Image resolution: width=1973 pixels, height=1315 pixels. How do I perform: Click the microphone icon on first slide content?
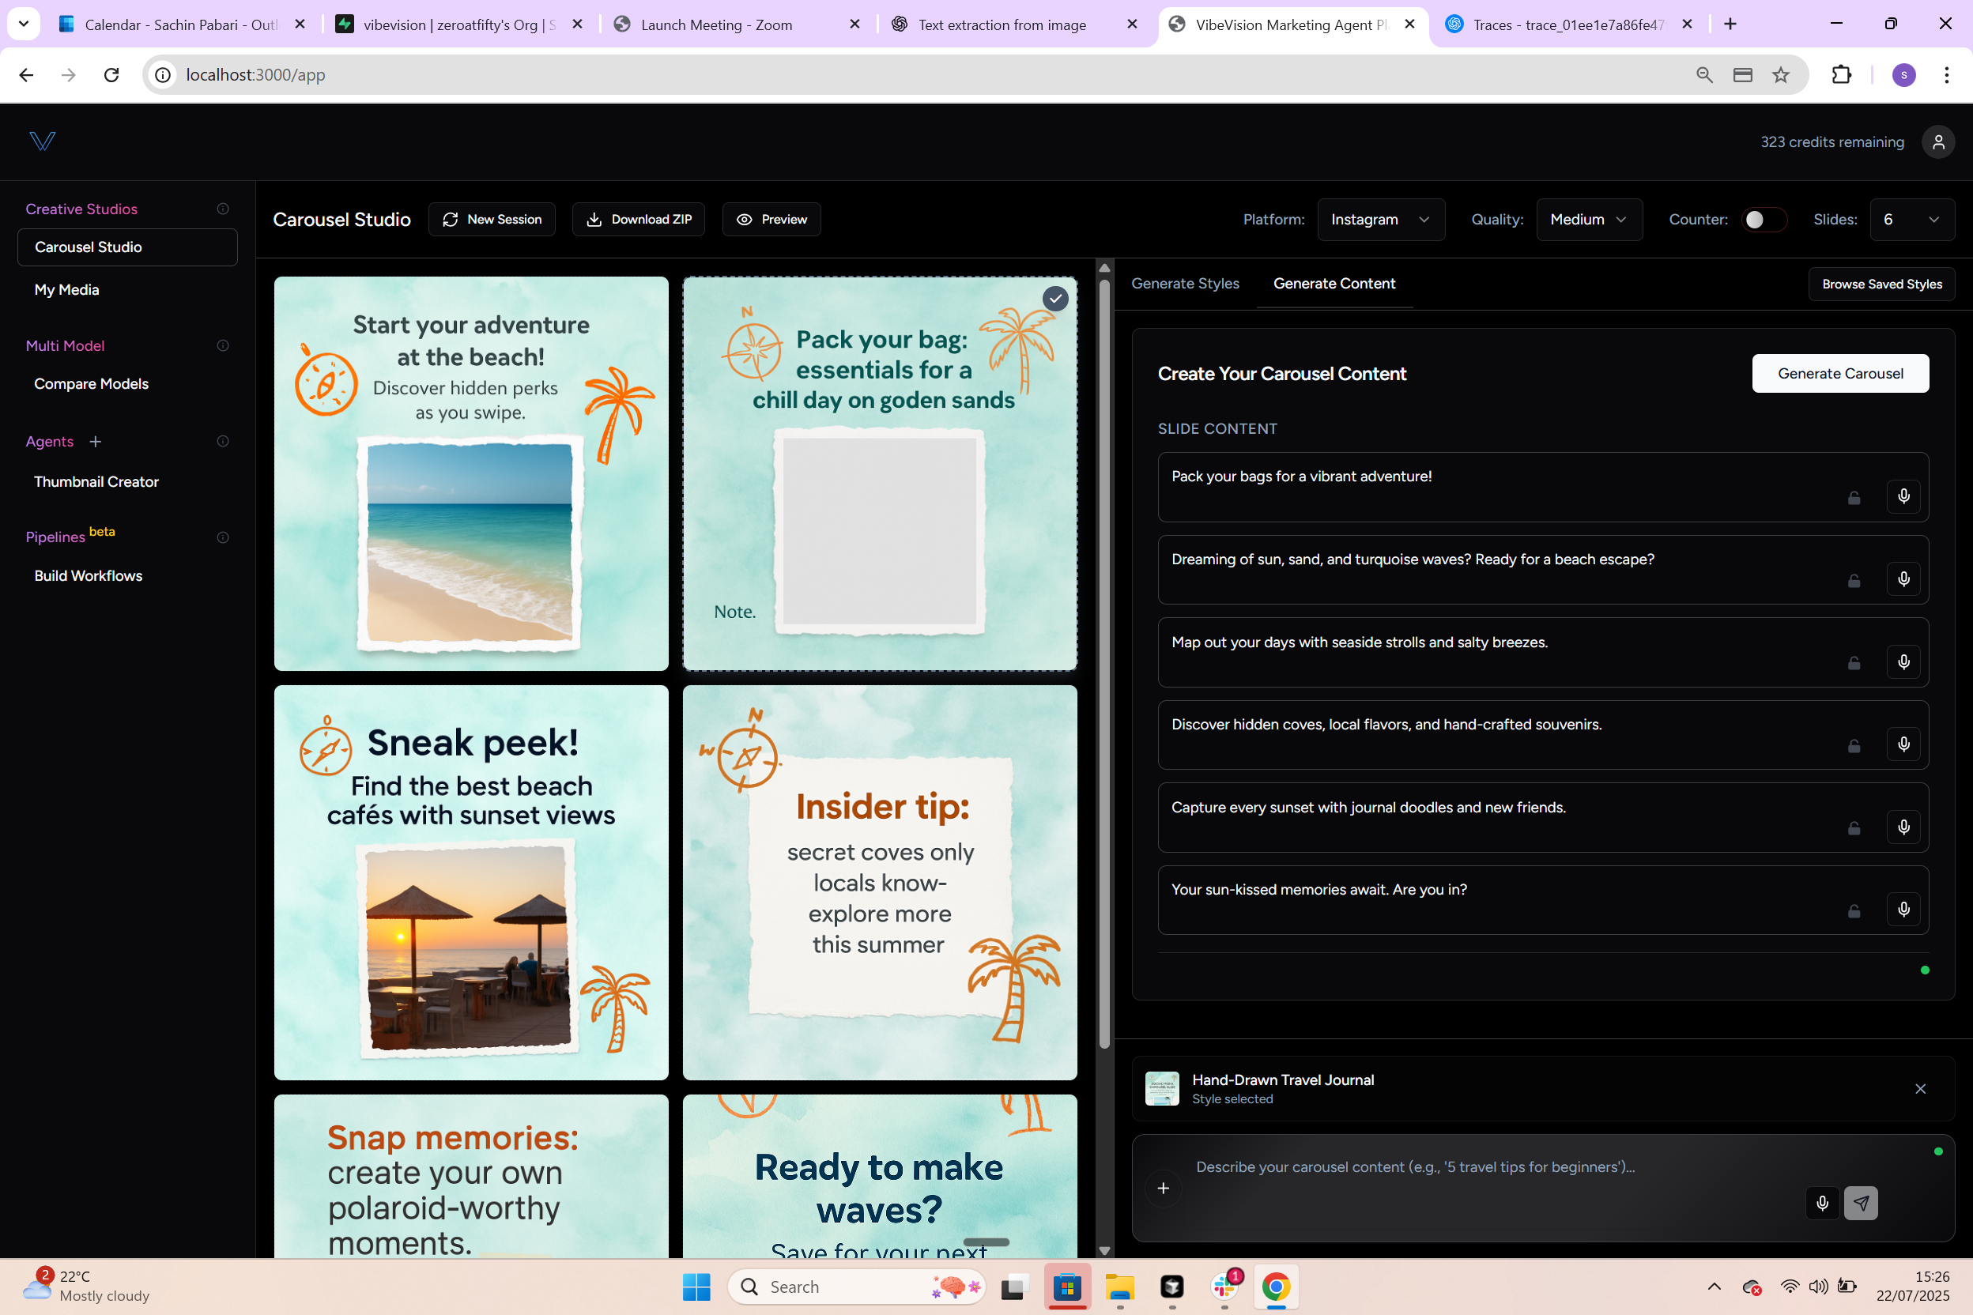click(x=1903, y=495)
